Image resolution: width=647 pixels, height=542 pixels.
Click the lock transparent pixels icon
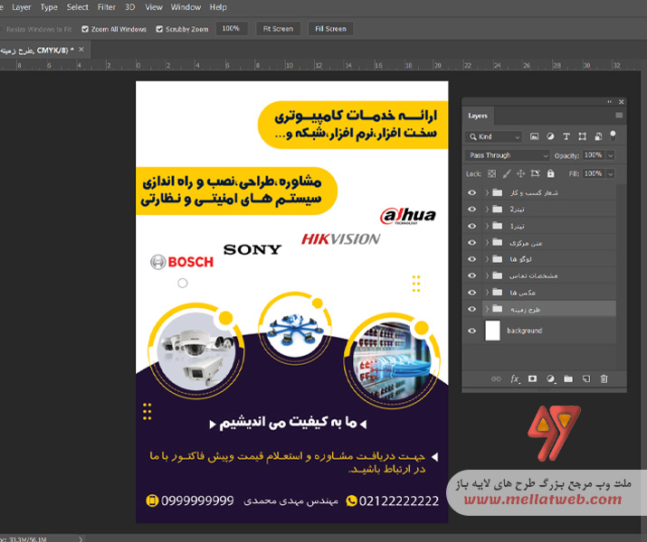coord(492,173)
